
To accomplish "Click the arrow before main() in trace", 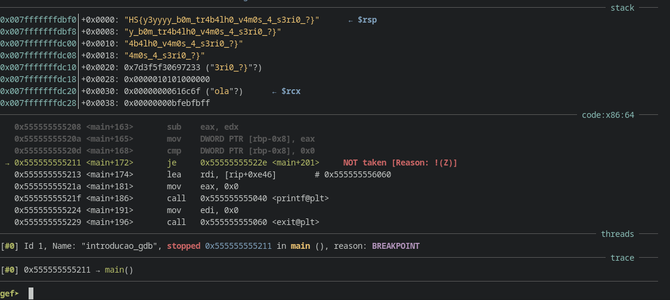I will tap(98, 270).
